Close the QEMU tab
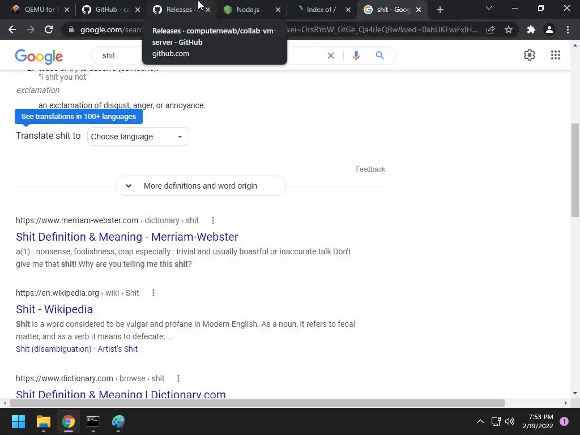 coord(67,10)
